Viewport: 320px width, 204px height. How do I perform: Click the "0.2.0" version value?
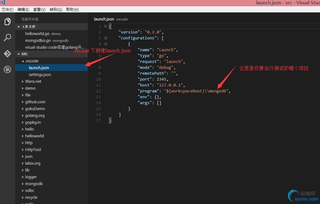pos(153,32)
